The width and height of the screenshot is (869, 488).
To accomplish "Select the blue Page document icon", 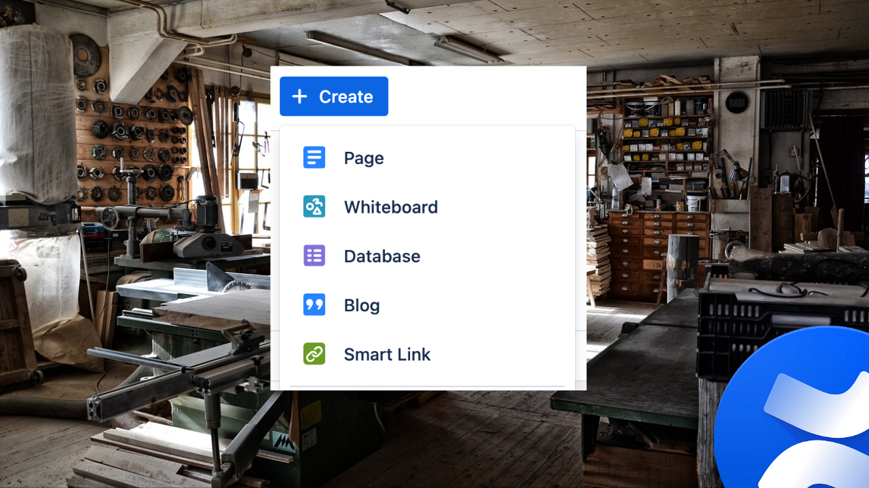I will coord(314,157).
